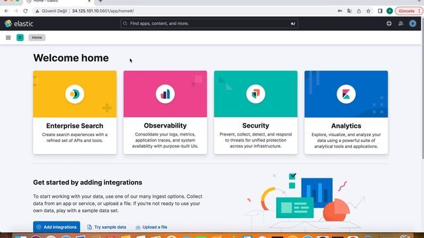The width and height of the screenshot is (424, 238).
Task: Click the translate page icon
Action: [349, 11]
